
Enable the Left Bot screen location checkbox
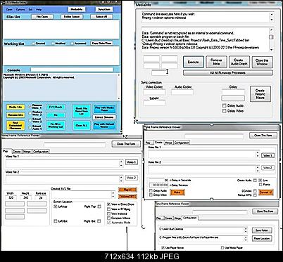click(x=56, y=221)
